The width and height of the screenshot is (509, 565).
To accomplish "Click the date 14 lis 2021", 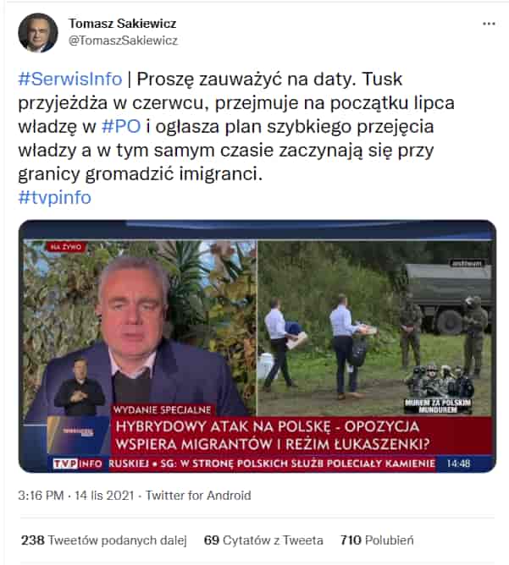I will (x=104, y=496).
